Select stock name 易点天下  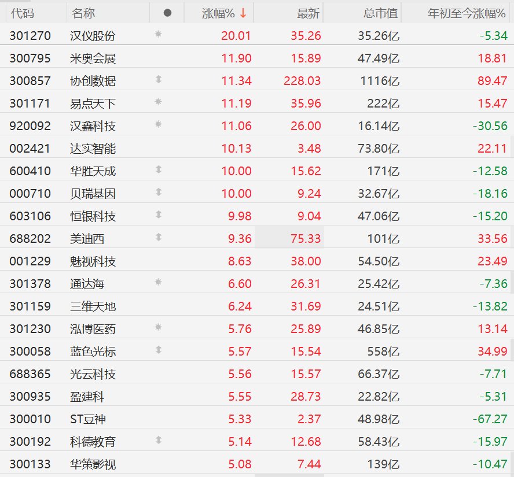point(93,103)
